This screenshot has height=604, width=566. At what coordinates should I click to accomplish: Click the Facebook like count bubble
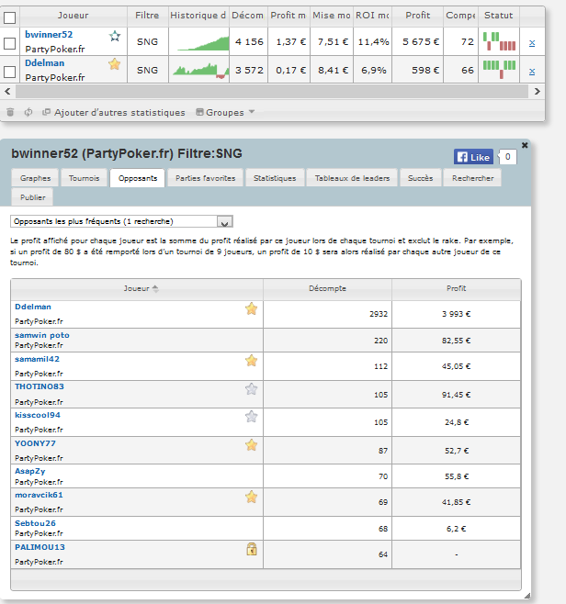[507, 157]
